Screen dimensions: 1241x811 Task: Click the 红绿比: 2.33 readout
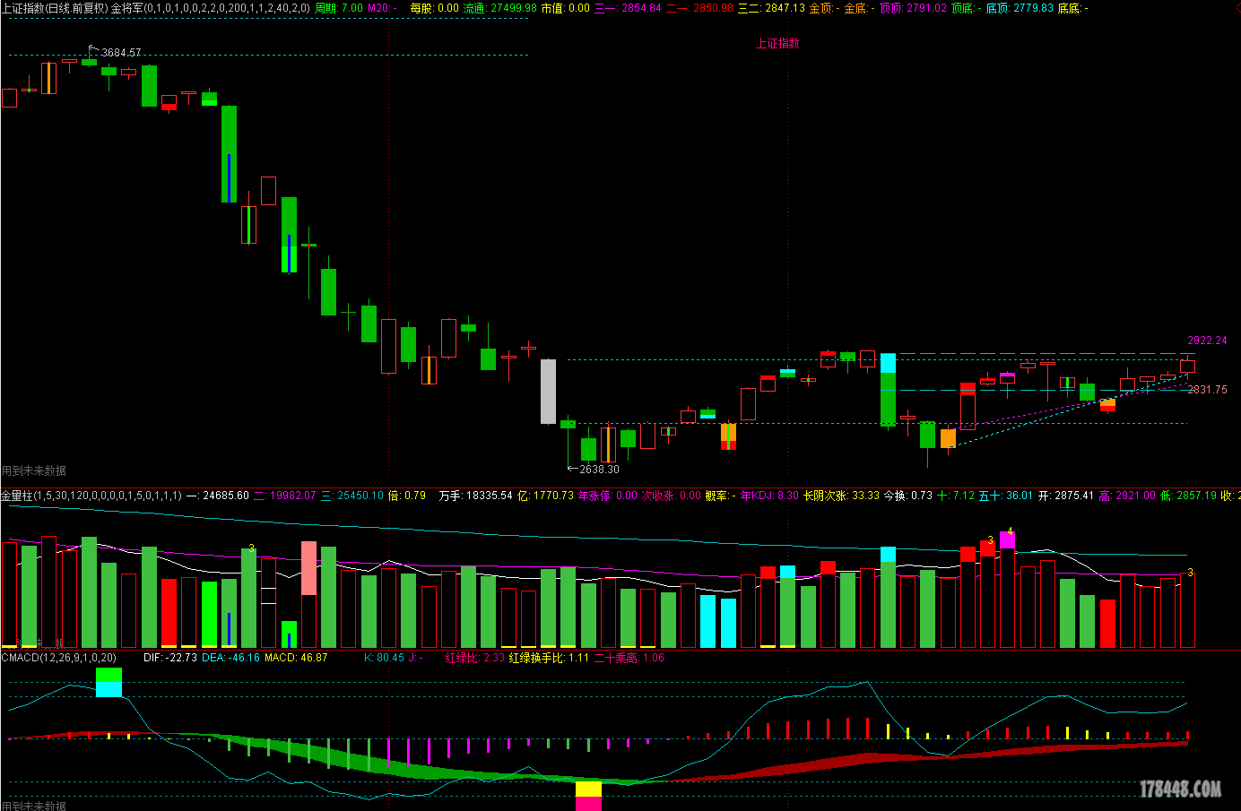pyautogui.click(x=475, y=658)
